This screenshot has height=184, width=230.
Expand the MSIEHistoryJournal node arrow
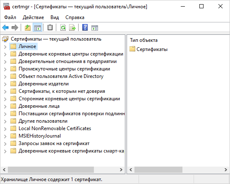coord(5,136)
